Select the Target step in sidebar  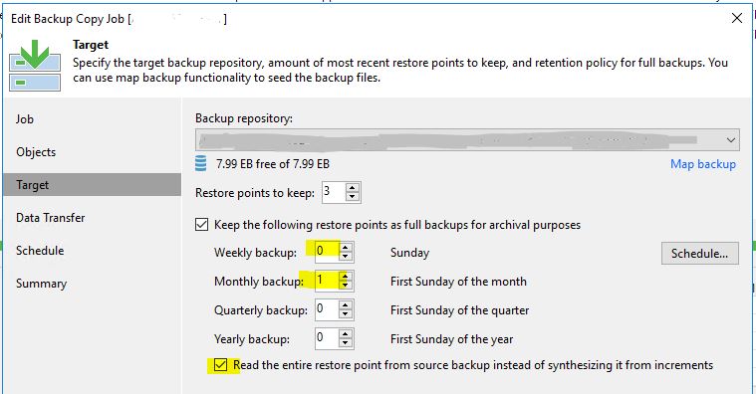click(x=92, y=185)
